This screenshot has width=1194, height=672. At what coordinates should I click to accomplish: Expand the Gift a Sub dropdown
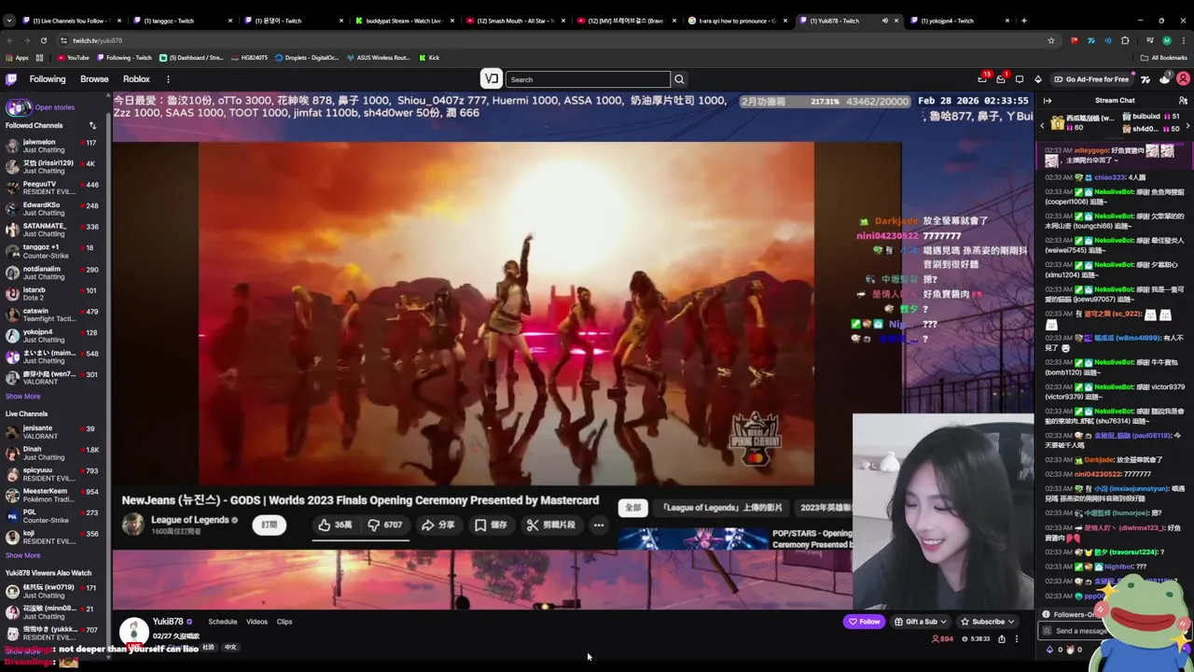921,622
